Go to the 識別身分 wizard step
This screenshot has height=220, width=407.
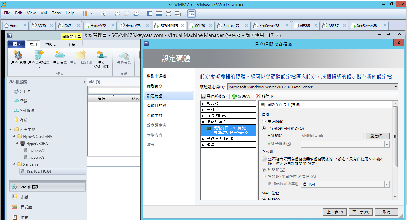(x=155, y=86)
